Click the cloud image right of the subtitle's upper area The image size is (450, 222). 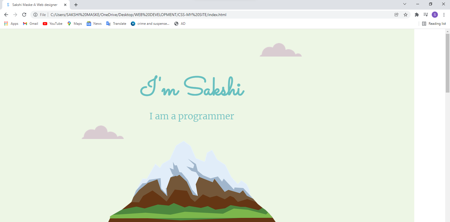[x=281, y=50]
